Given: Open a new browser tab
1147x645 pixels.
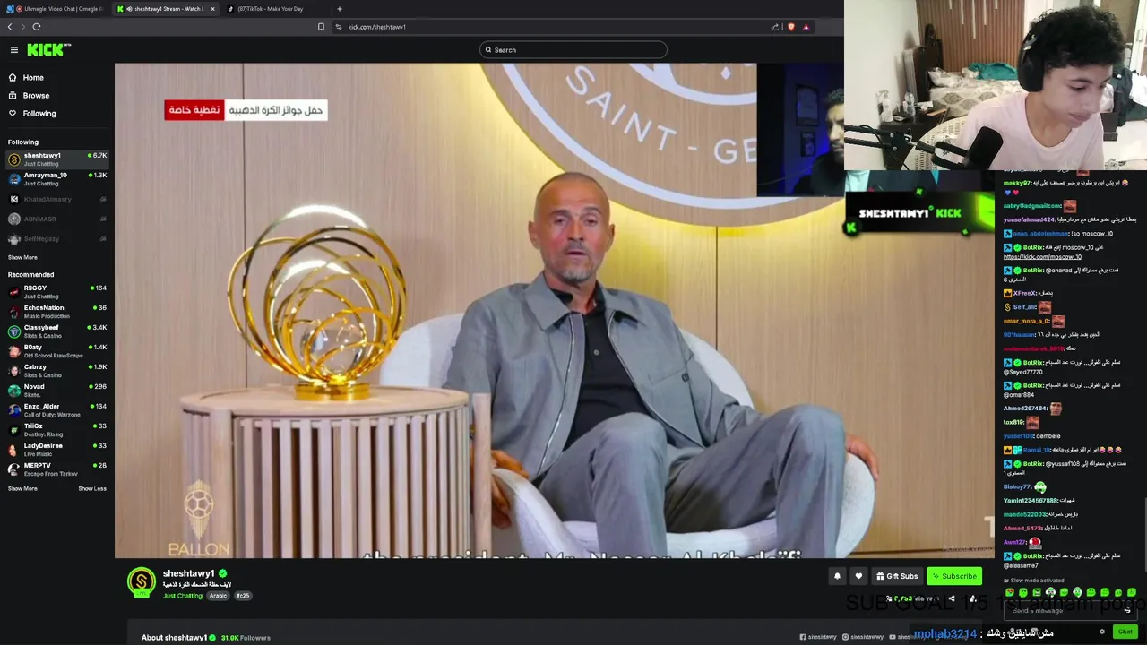Looking at the screenshot, I should (339, 9).
